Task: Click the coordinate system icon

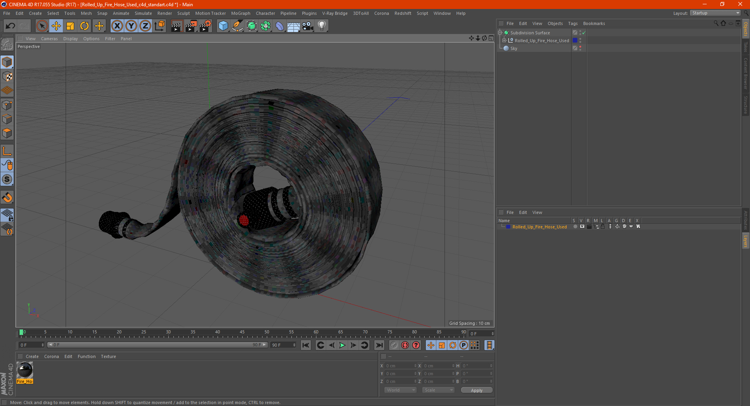Action: [x=160, y=26]
